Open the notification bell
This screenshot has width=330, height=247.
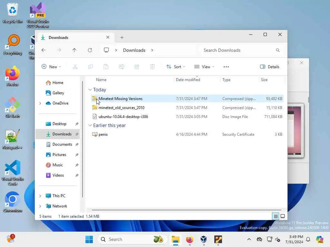308,239
